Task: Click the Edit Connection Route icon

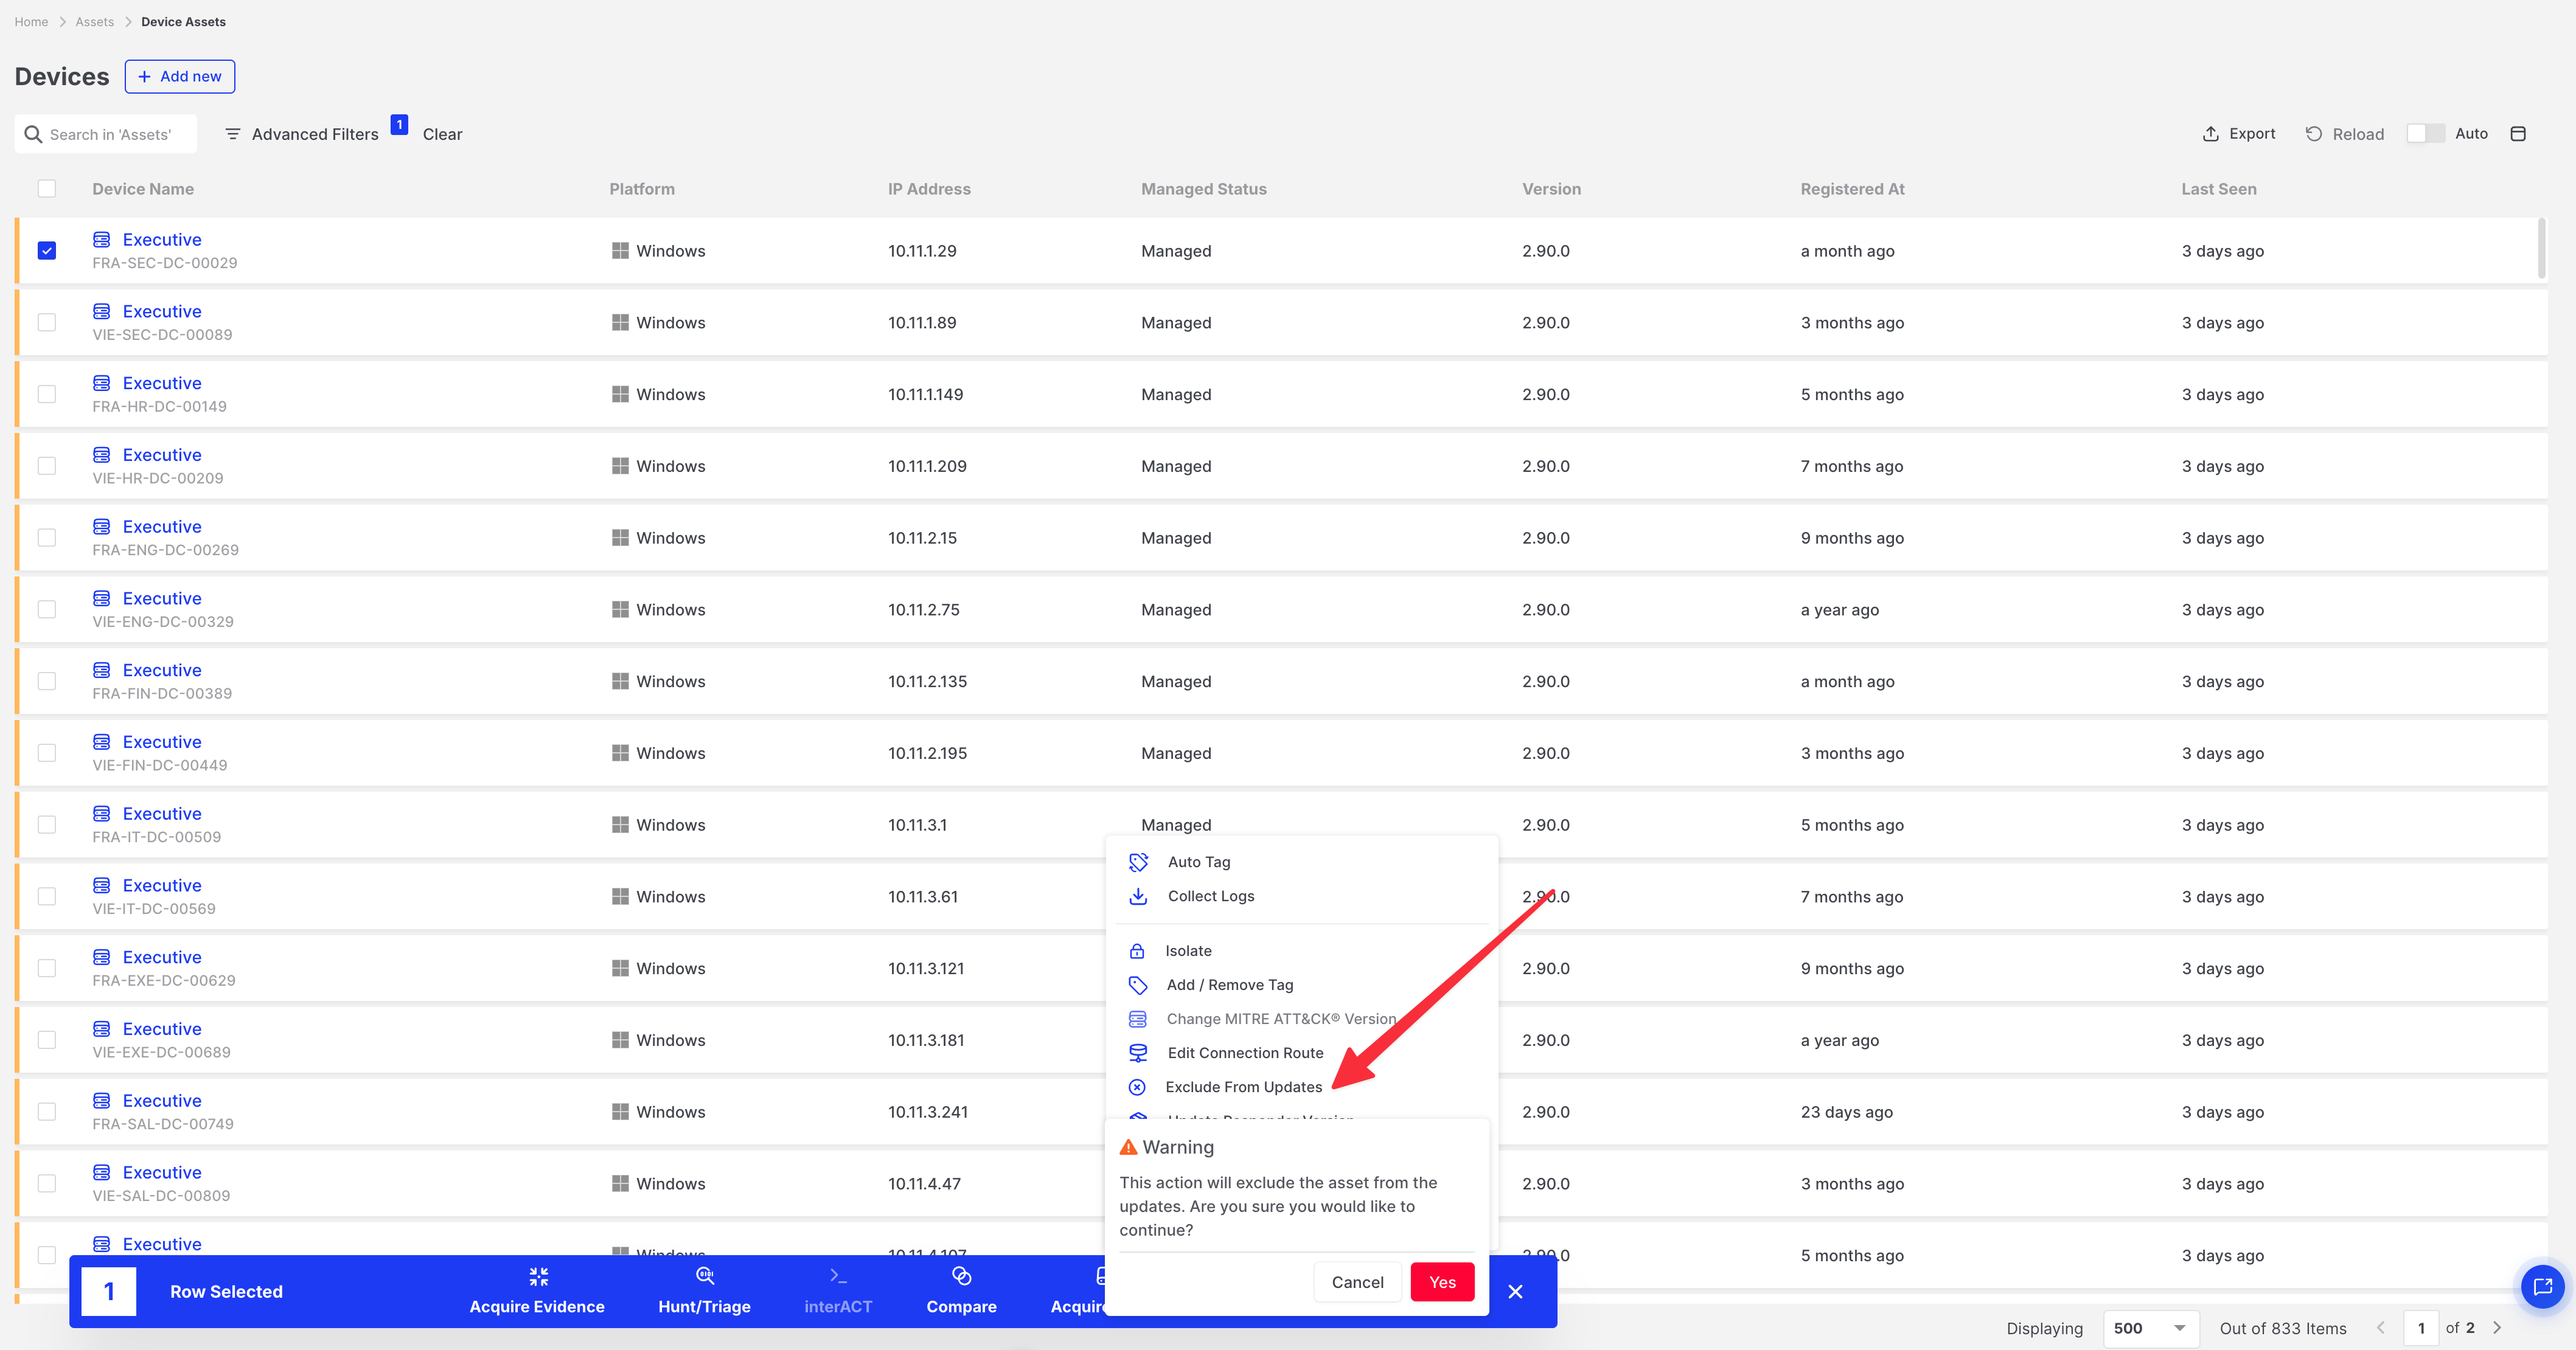Action: (x=1138, y=1053)
